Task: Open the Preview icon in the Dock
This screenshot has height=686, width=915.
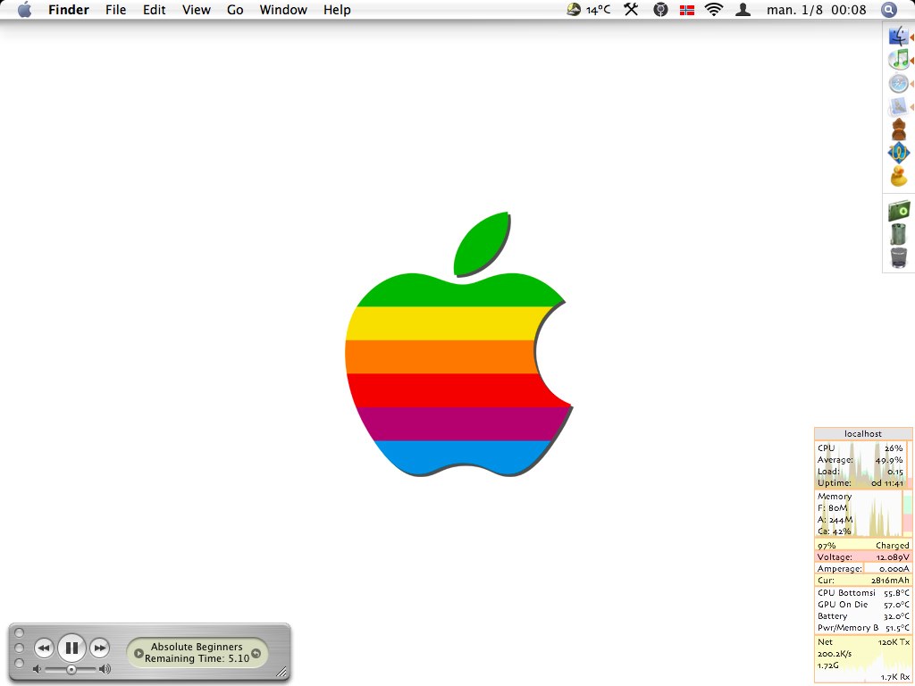Action: [899, 107]
